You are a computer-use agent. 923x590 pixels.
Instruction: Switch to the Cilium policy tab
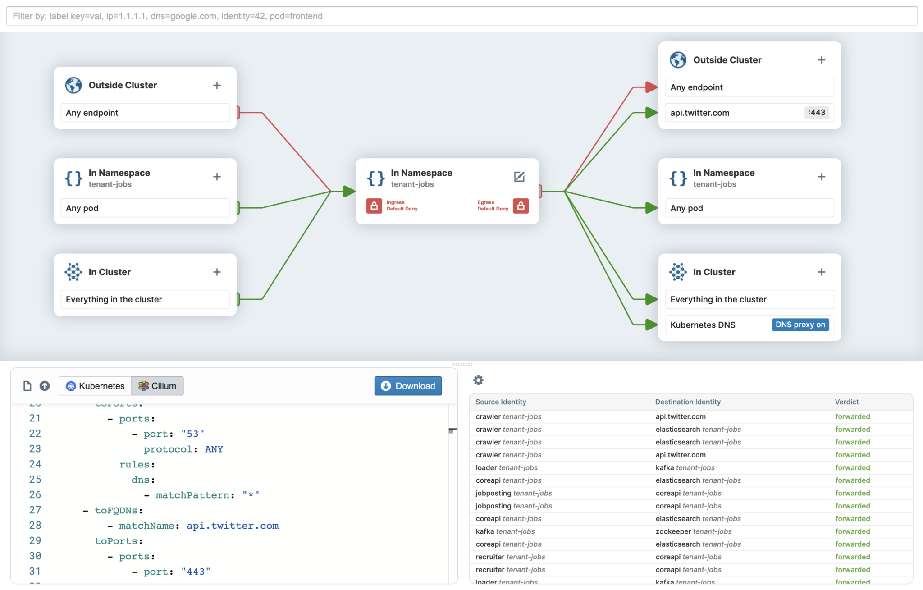[158, 386]
